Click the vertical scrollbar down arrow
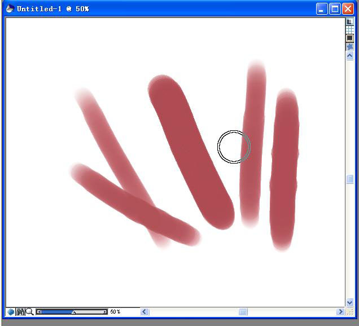This screenshot has width=359, height=326. point(349,303)
